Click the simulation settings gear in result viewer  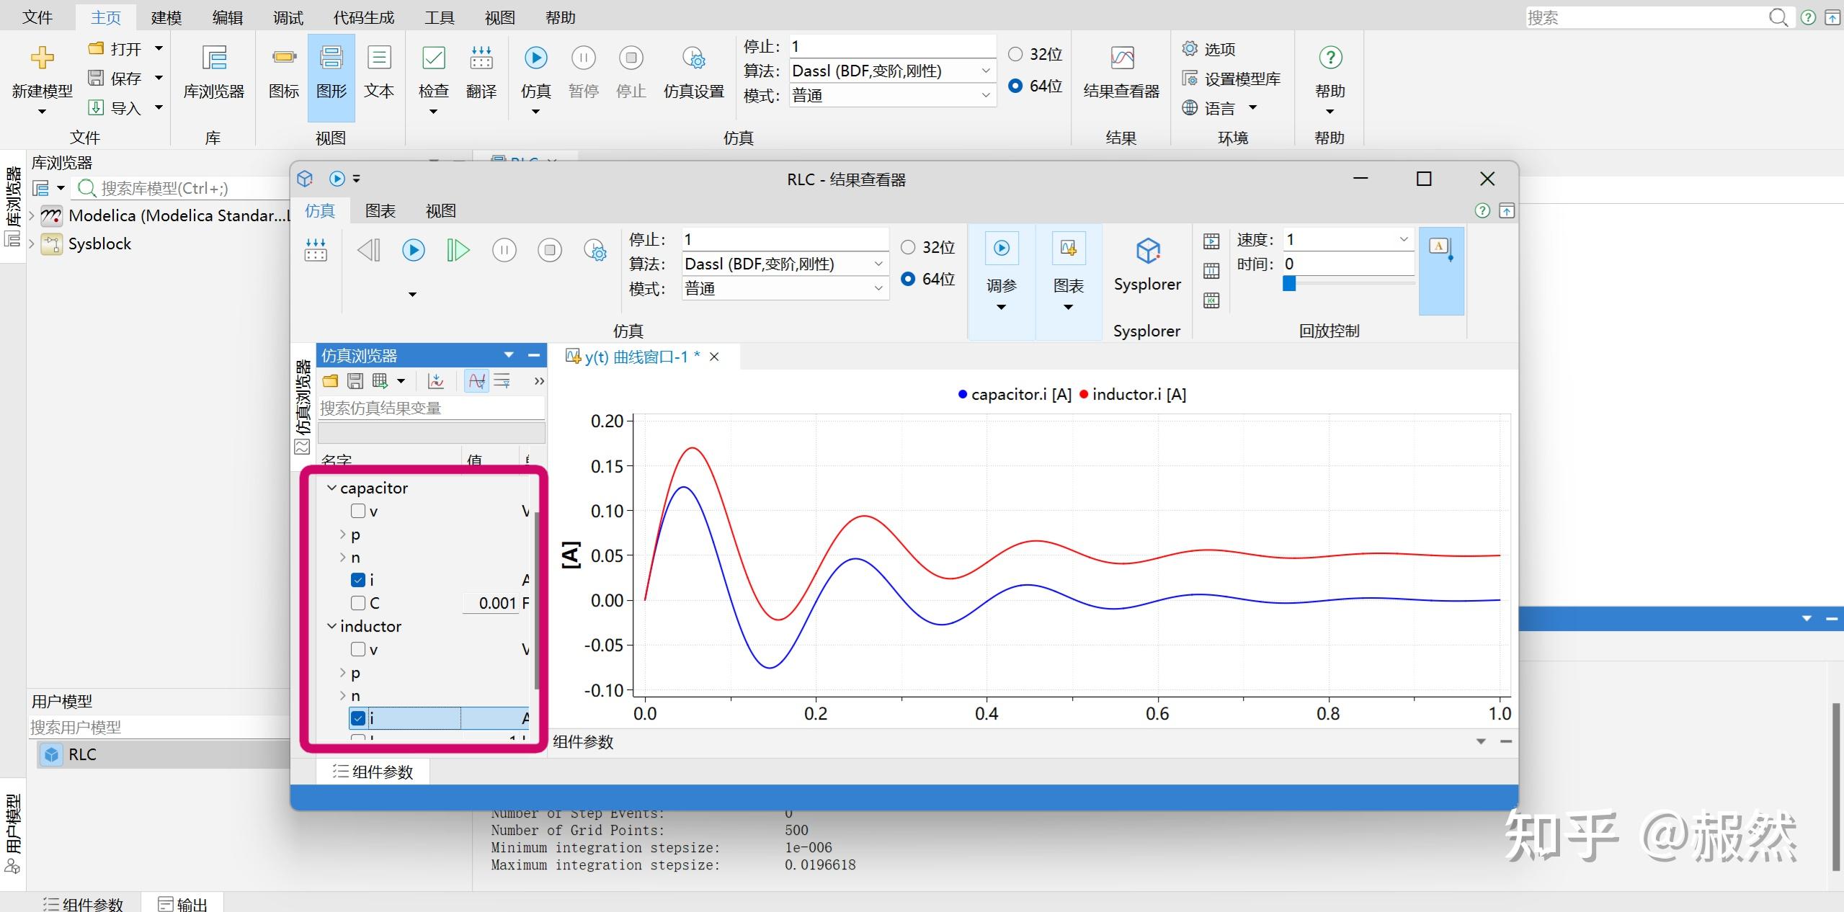[x=595, y=250]
